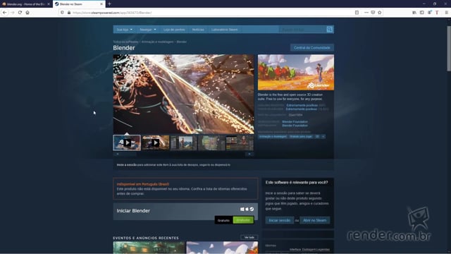Click the green Gratuito button

point(243,220)
